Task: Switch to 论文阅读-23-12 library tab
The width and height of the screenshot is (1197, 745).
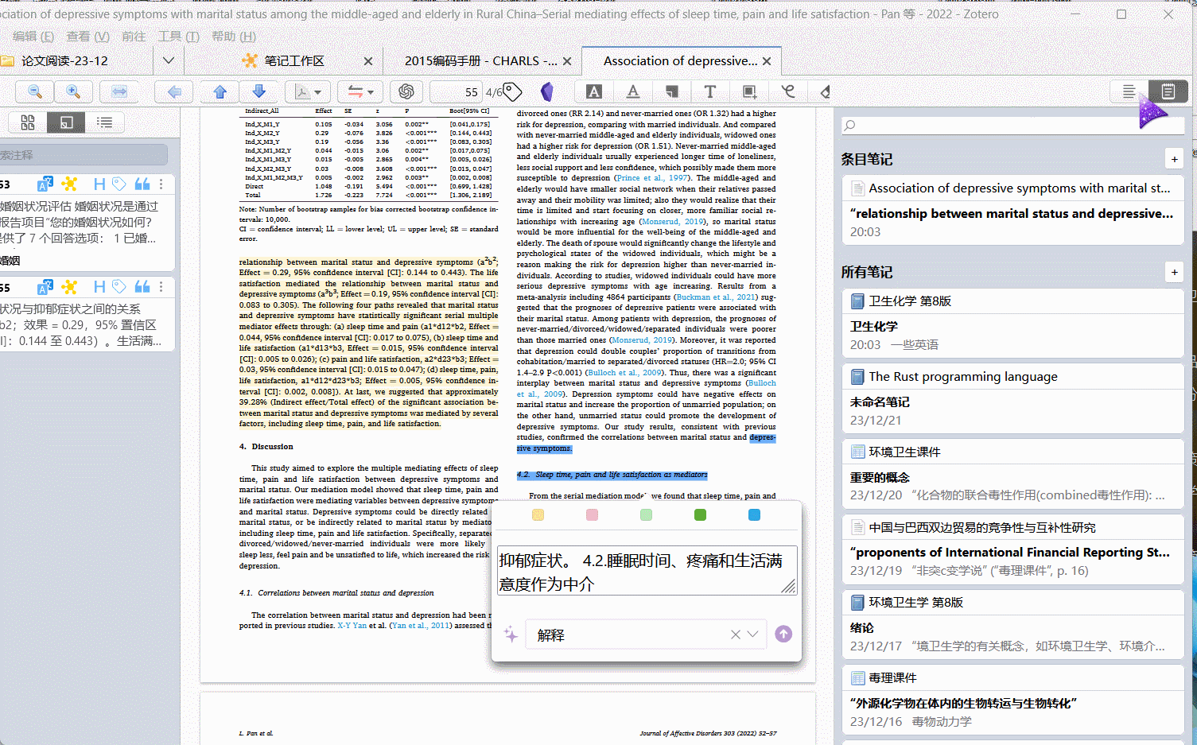Action: coord(64,61)
